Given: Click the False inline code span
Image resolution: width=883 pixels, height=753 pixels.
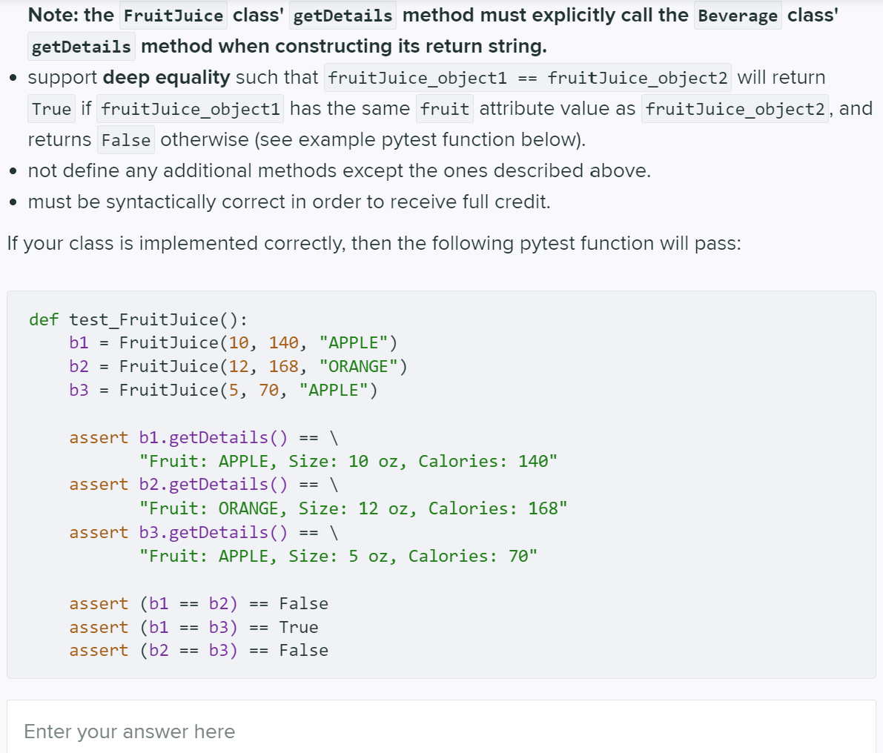Looking at the screenshot, I should pyautogui.click(x=125, y=139).
